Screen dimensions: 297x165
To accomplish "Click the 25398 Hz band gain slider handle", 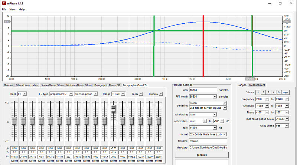I will point(159,121).
